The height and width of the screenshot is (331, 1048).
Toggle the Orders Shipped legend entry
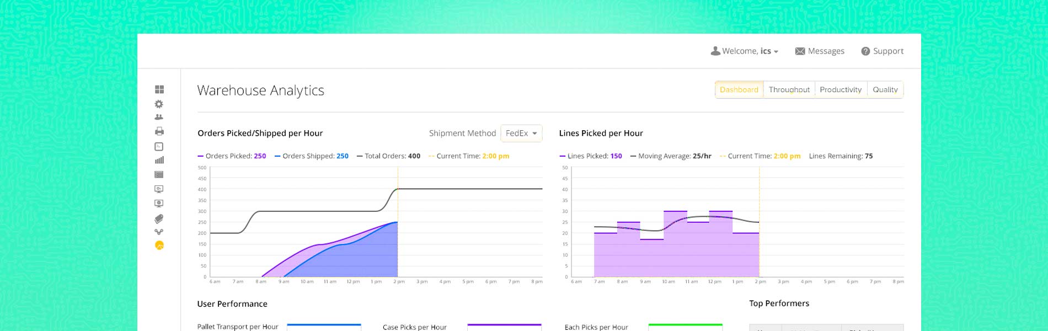(311, 156)
